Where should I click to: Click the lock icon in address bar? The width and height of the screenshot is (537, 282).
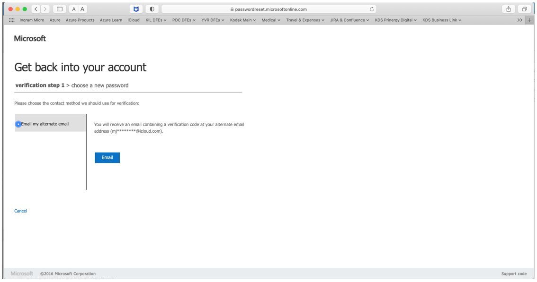[232, 9]
